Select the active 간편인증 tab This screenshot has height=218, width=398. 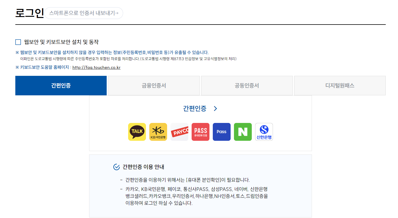point(61,86)
